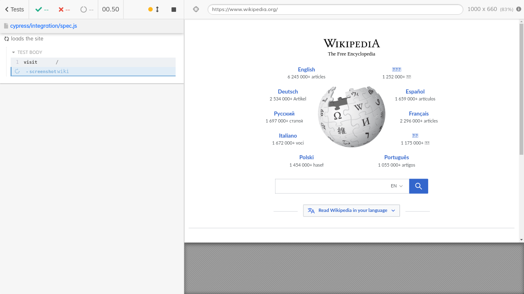
Task: Stop the running test with the square button
Action: [x=174, y=9]
